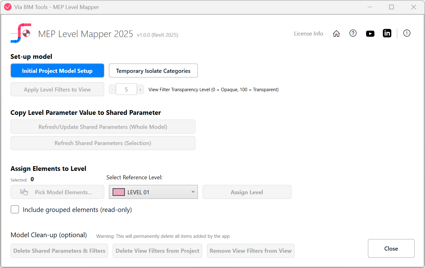Decrease transparency level with minus button
Viewport: 425px width, 268px height.
coord(112,90)
